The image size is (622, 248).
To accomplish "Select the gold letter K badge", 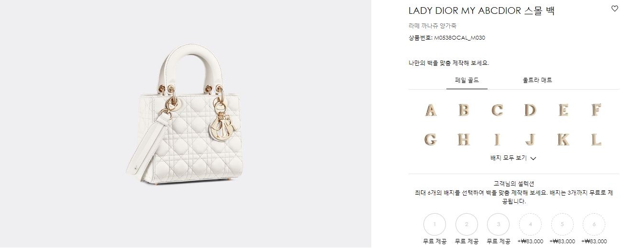I will 563,140.
